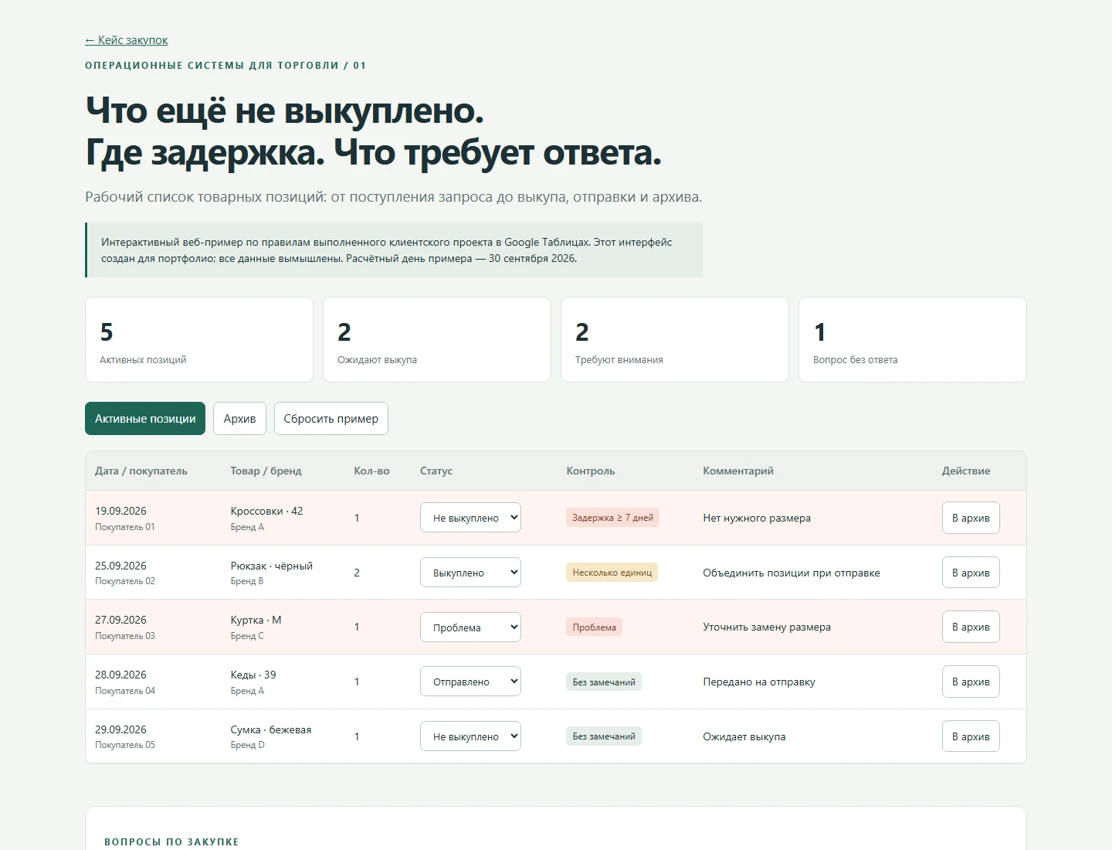Click date 27.09.2026 cell
Screen dimensions: 1112x850
coord(120,620)
